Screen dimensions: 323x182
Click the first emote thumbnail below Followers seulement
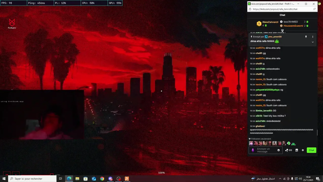pyautogui.click(x=251, y=143)
